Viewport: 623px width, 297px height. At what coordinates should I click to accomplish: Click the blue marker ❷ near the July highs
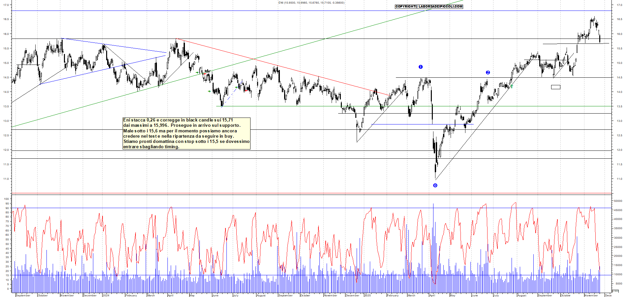click(x=488, y=72)
